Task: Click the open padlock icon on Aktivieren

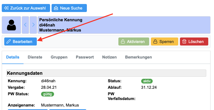Action: pos(123,41)
